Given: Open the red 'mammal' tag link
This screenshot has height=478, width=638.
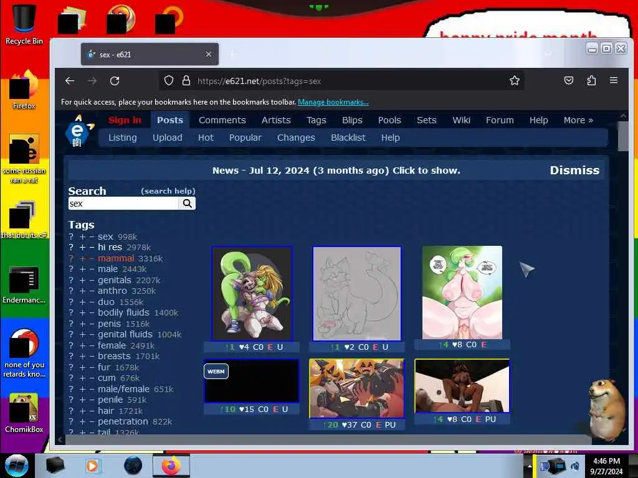Looking at the screenshot, I should (x=116, y=258).
